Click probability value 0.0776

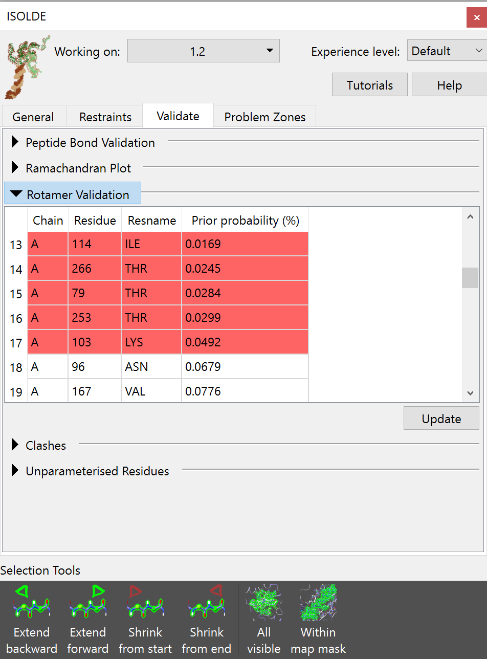click(x=246, y=391)
